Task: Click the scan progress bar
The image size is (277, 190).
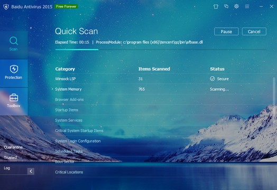Action: 161,50
